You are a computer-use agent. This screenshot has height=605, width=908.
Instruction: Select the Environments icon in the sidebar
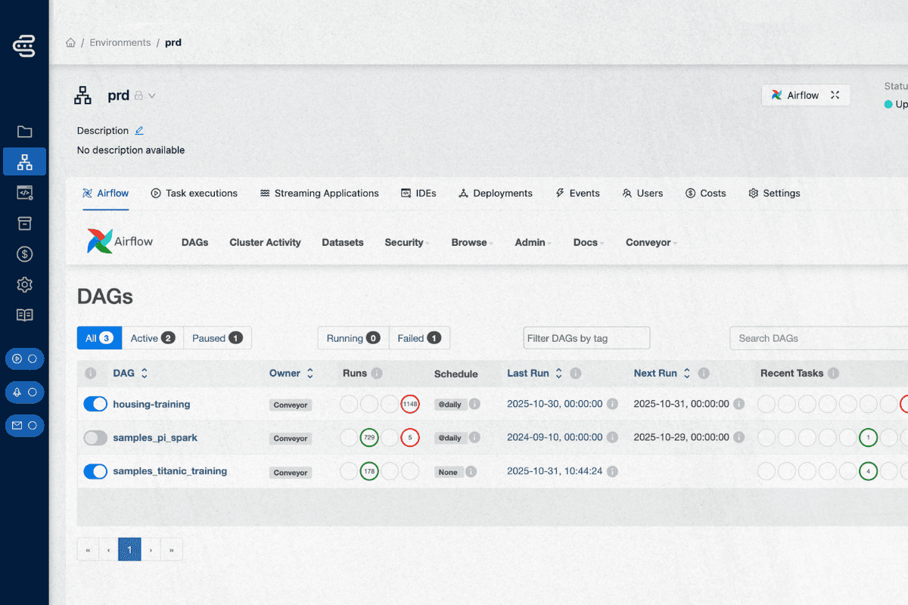24,161
